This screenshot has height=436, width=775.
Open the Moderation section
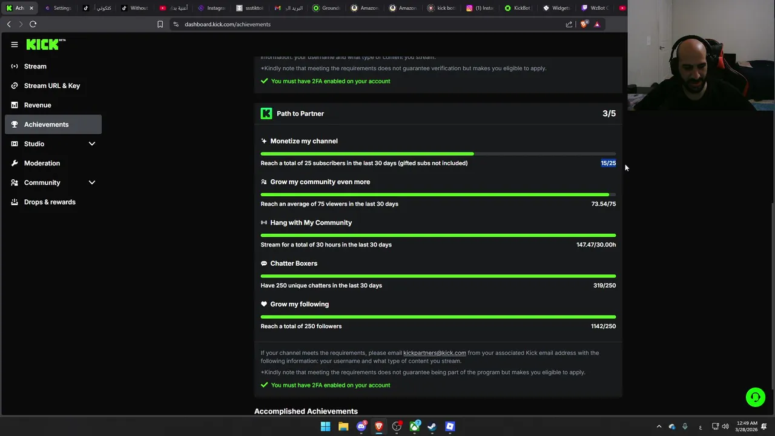point(53,163)
